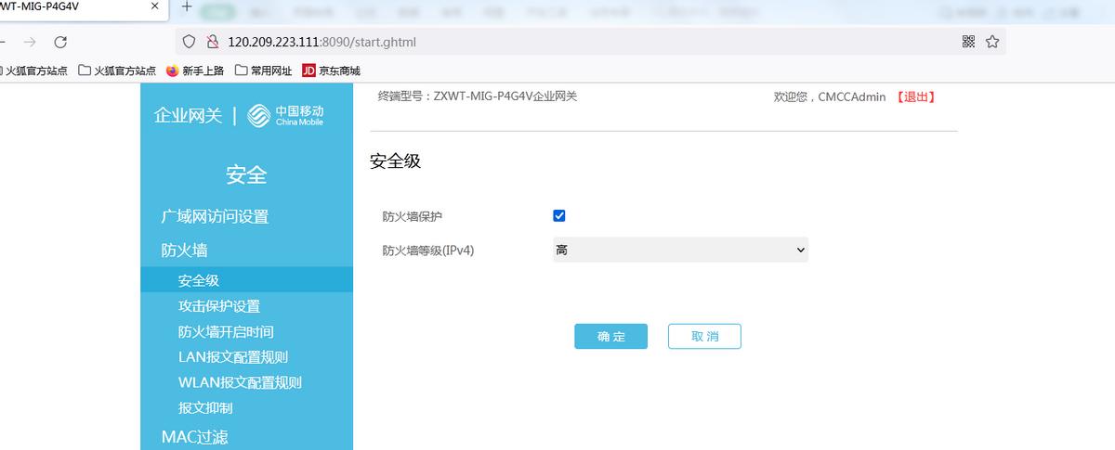Open 防火墙开启时间 in the sidebar
This screenshot has height=450, width=1115.
pos(226,331)
